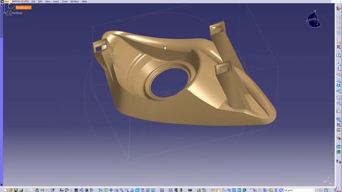
Task: Click the Zoom In magnifier icon
Action: tap(121, 190)
